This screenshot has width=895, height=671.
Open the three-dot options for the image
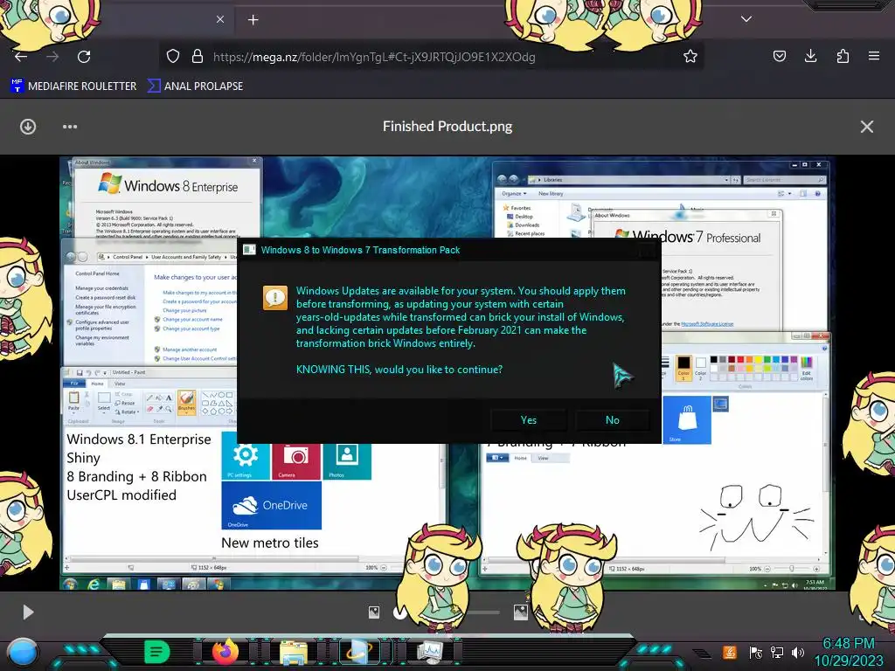point(70,127)
